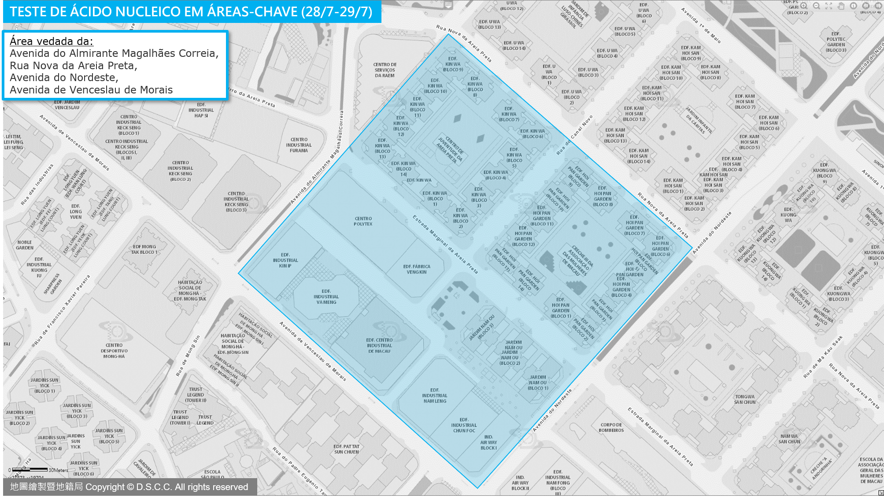Click the full extent arrows icon

[x=829, y=6]
